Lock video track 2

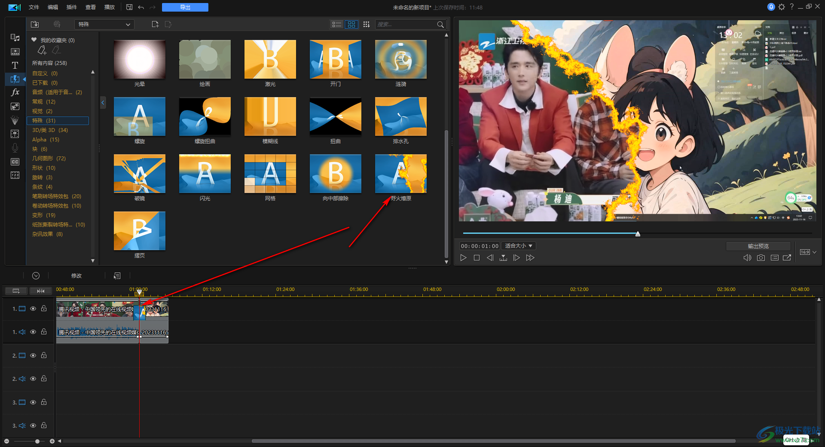[44, 355]
